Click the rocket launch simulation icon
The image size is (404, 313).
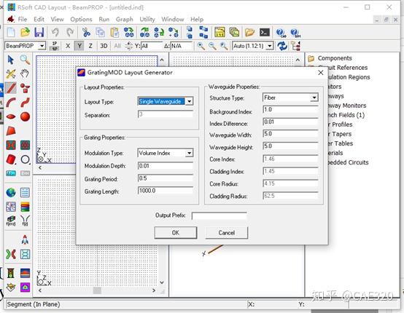coord(25,239)
